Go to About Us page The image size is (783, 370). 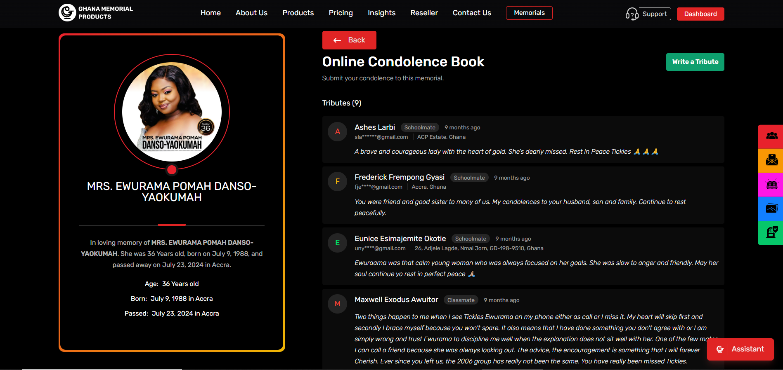click(251, 13)
